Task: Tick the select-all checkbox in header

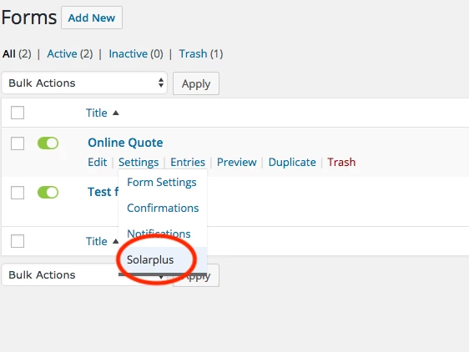Action: tap(18, 113)
